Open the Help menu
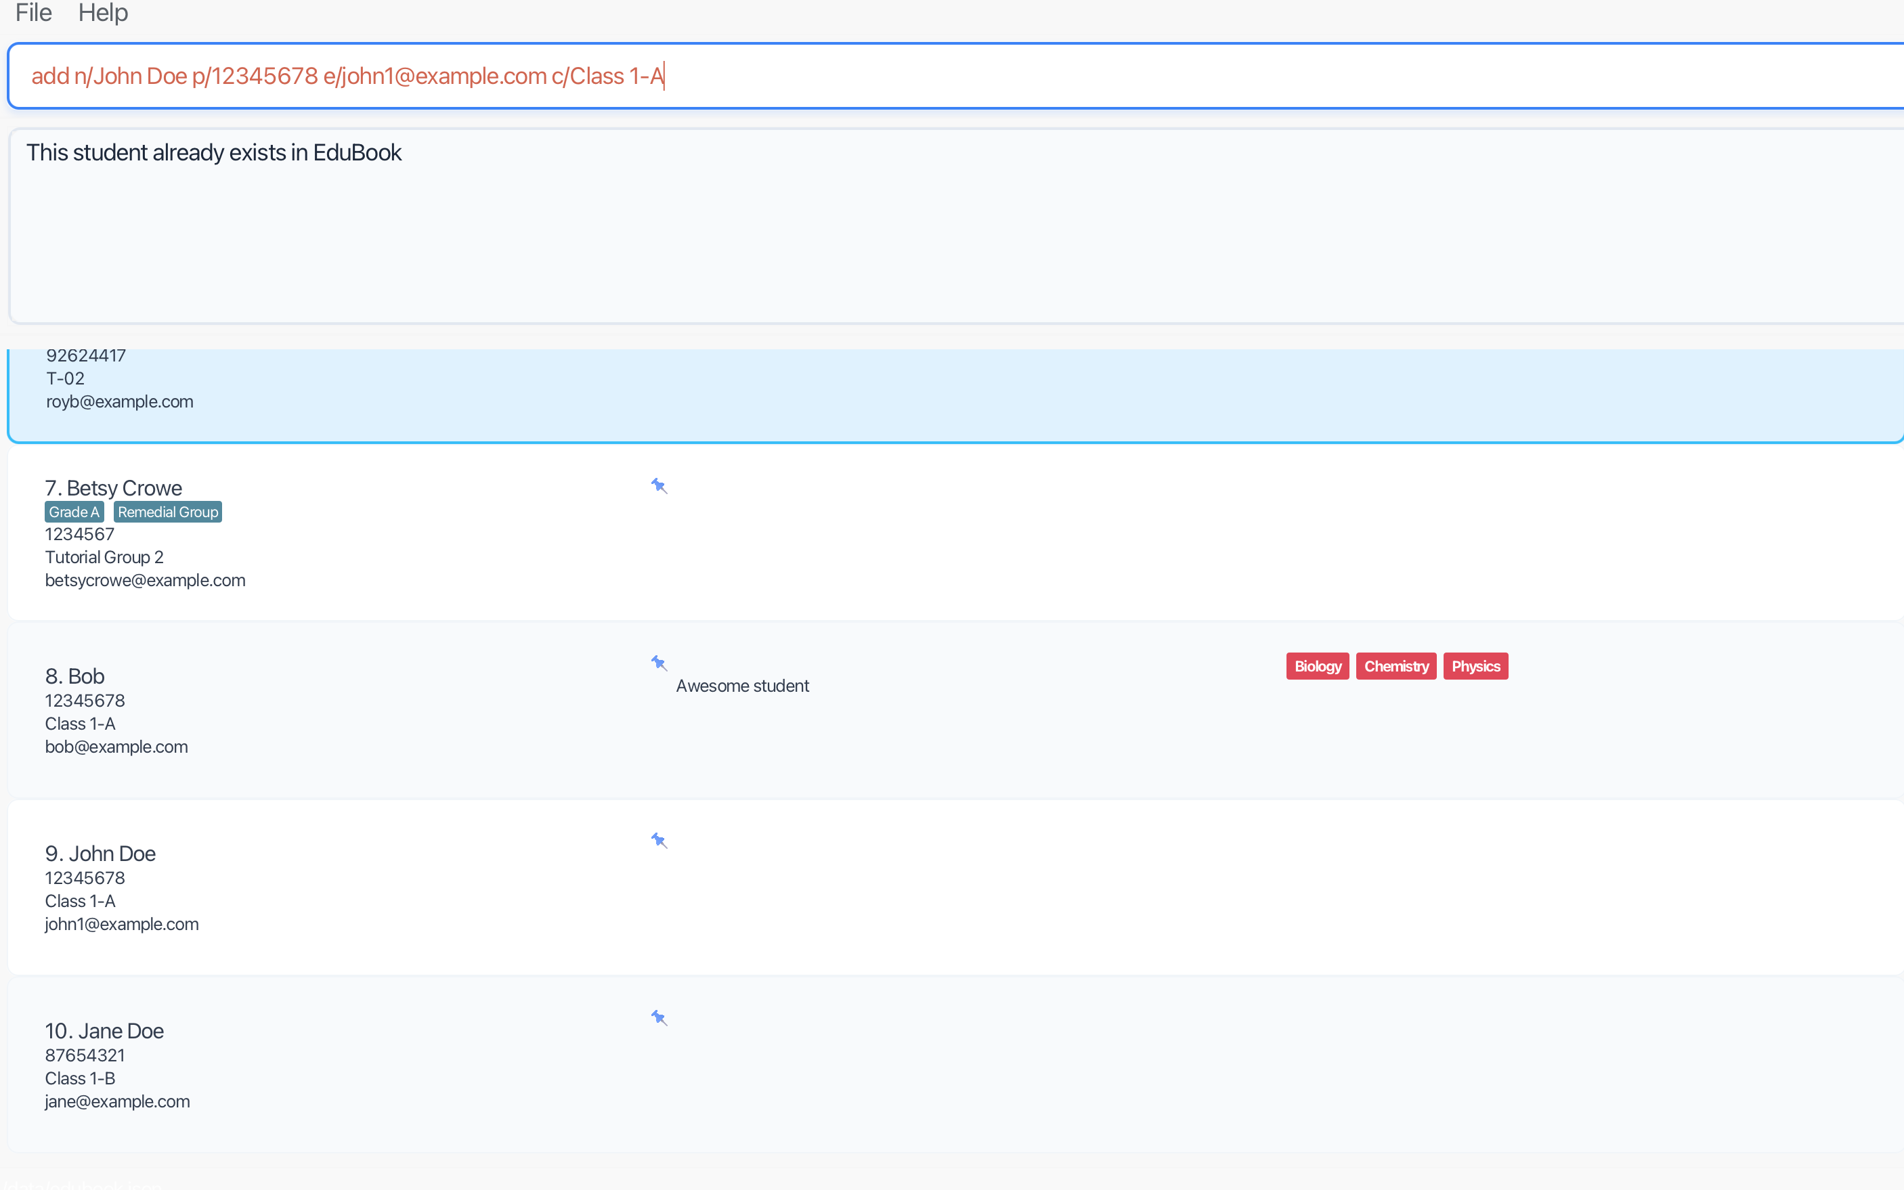The image size is (1904, 1190). click(103, 13)
